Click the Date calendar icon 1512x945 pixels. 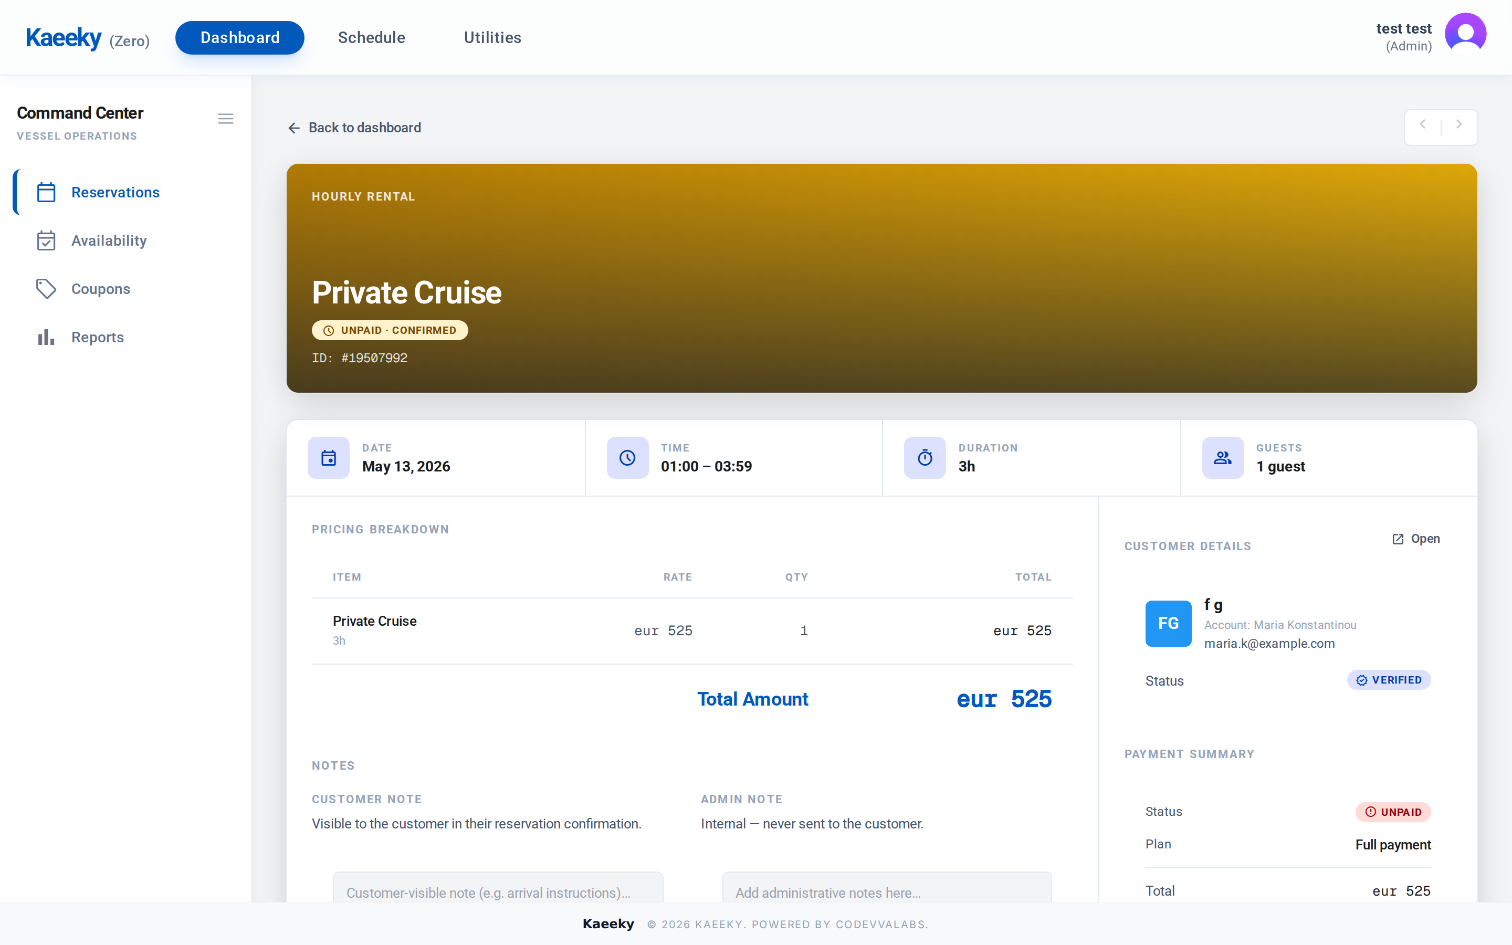(329, 458)
